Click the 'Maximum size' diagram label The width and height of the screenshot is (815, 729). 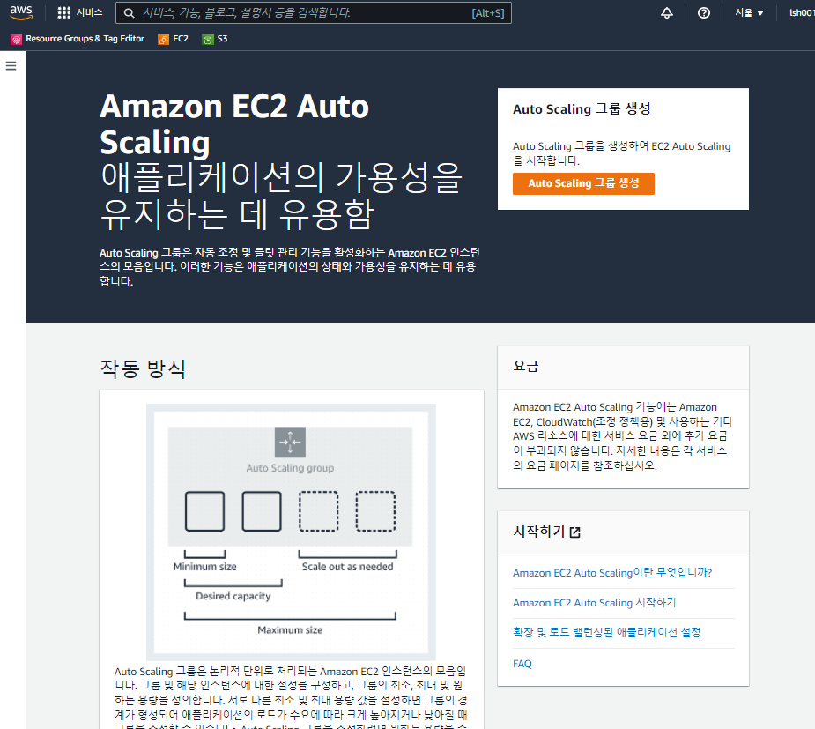tap(290, 630)
